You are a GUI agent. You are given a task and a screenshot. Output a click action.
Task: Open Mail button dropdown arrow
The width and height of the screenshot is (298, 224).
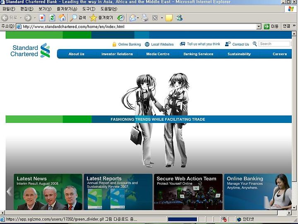tap(138, 18)
